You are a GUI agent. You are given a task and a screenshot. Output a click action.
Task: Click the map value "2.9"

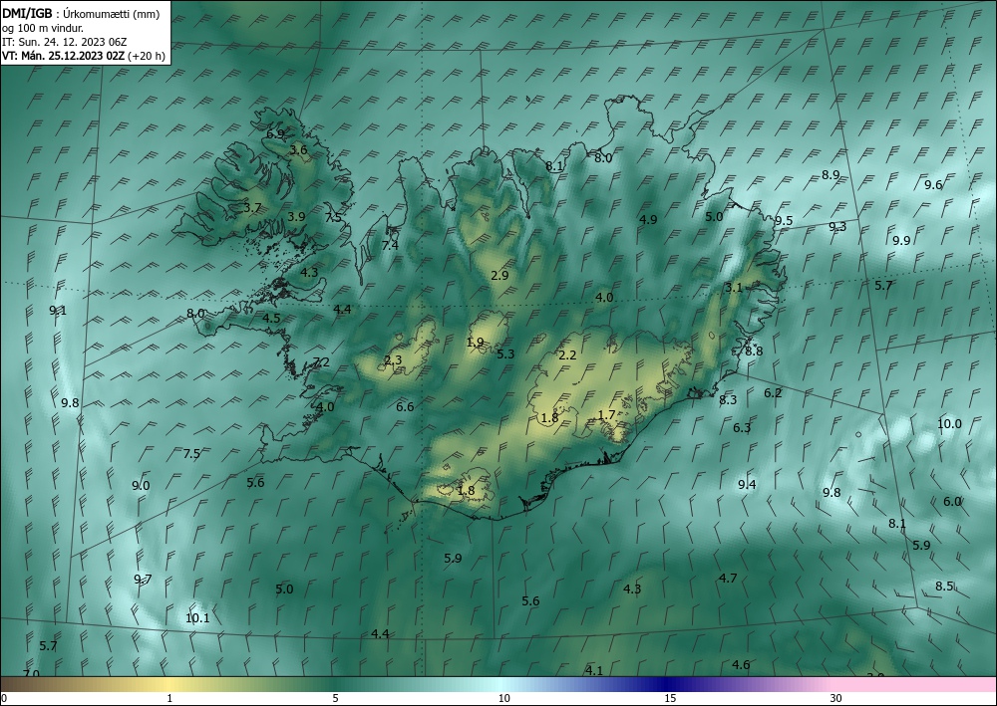coord(499,275)
